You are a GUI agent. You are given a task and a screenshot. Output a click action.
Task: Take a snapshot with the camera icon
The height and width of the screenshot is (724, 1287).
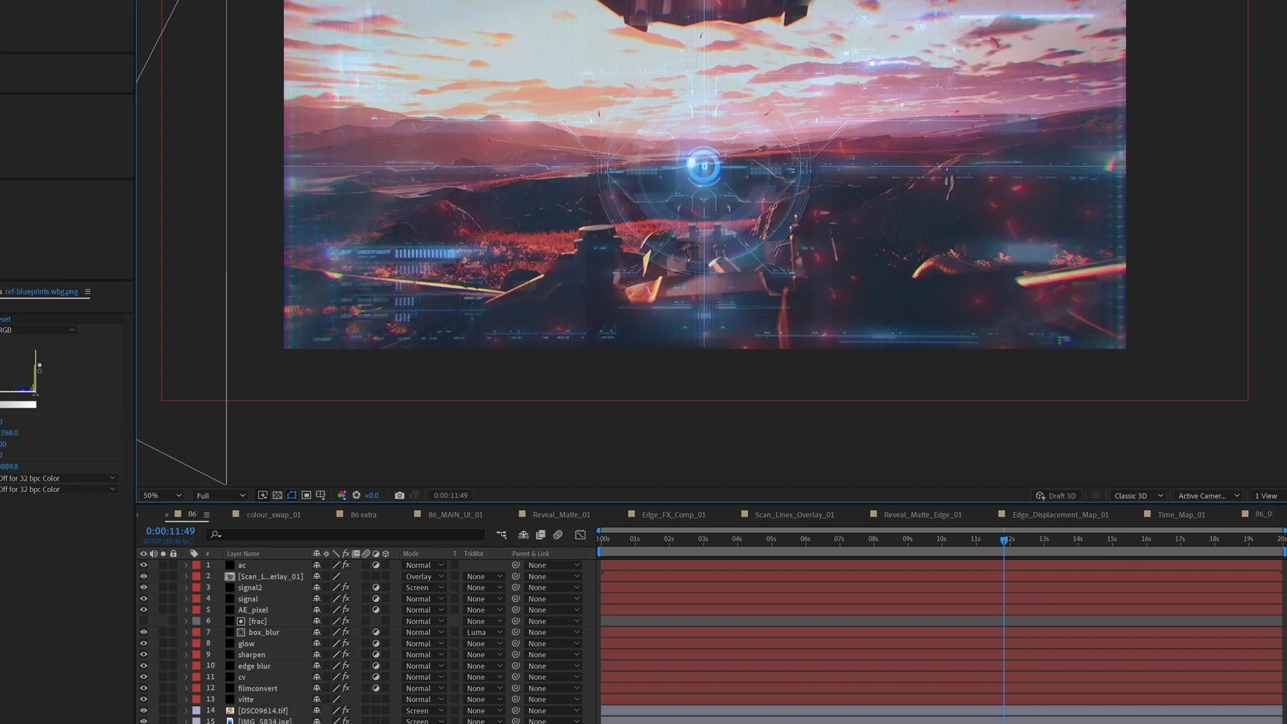(x=400, y=495)
